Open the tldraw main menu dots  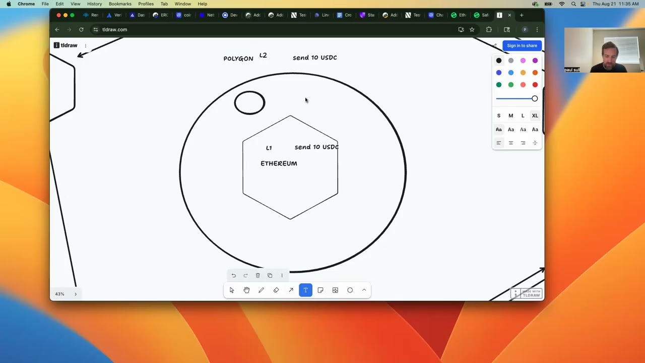click(85, 45)
